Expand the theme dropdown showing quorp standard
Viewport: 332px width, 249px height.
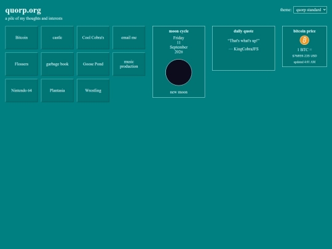[310, 10]
